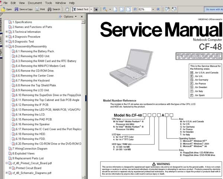The image size is (223, 179).
Task: Click the Do more with Adobe button
Action: click(x=214, y=9)
